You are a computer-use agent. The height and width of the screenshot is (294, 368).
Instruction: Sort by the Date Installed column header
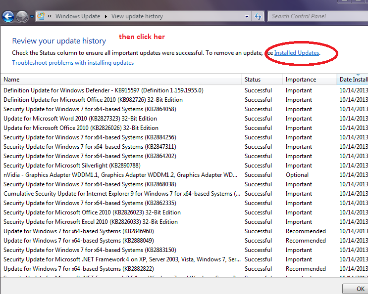353,80
